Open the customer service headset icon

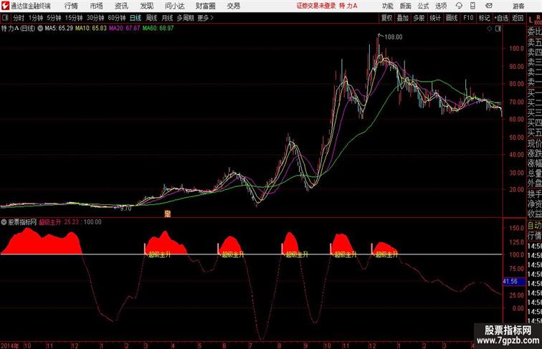459,6
